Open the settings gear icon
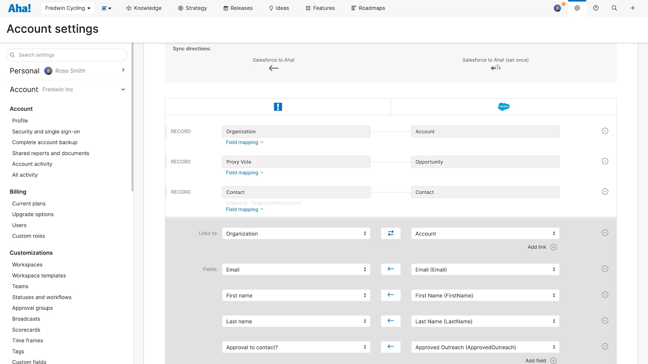This screenshot has height=364, width=648. click(577, 8)
